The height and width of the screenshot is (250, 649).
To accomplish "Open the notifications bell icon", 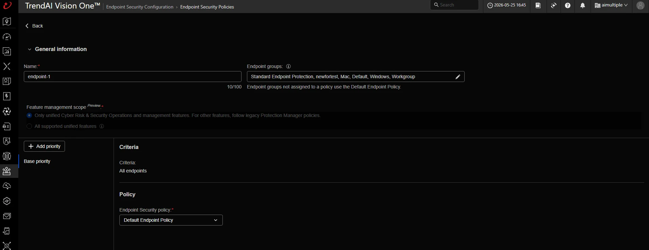I will [583, 5].
